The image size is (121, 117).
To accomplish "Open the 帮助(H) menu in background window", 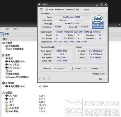I will 16,29.
